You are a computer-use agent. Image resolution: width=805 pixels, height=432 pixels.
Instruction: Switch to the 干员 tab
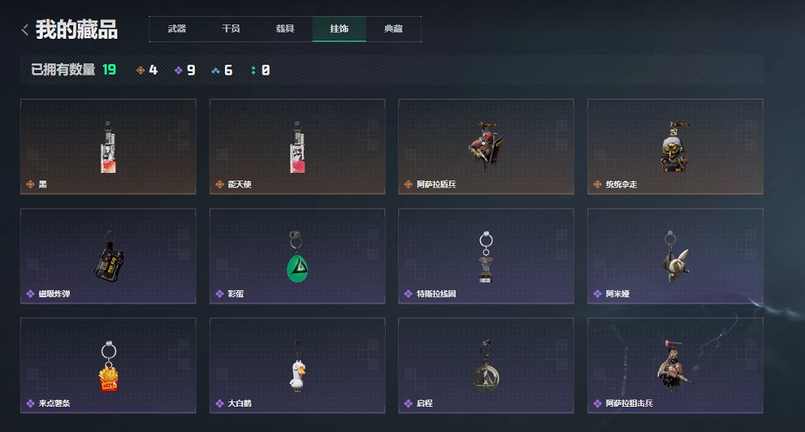pos(231,29)
